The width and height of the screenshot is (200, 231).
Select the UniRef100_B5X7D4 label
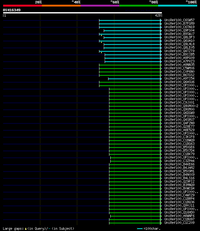tap(179, 150)
